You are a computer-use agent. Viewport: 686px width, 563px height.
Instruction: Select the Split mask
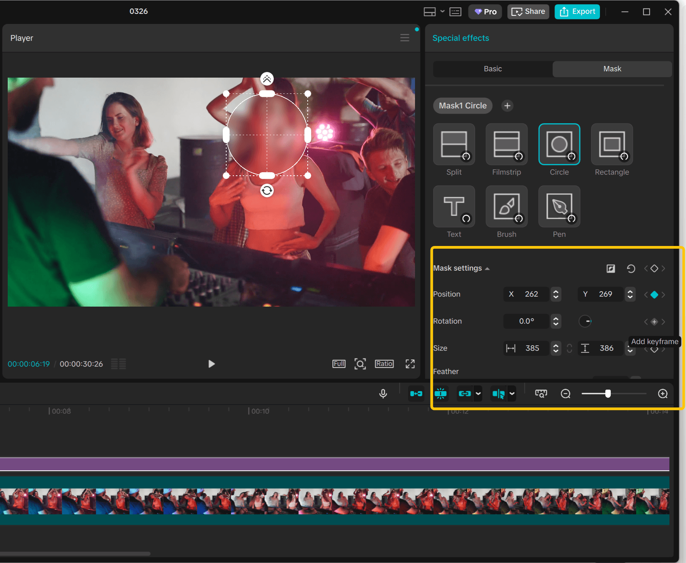click(x=454, y=144)
